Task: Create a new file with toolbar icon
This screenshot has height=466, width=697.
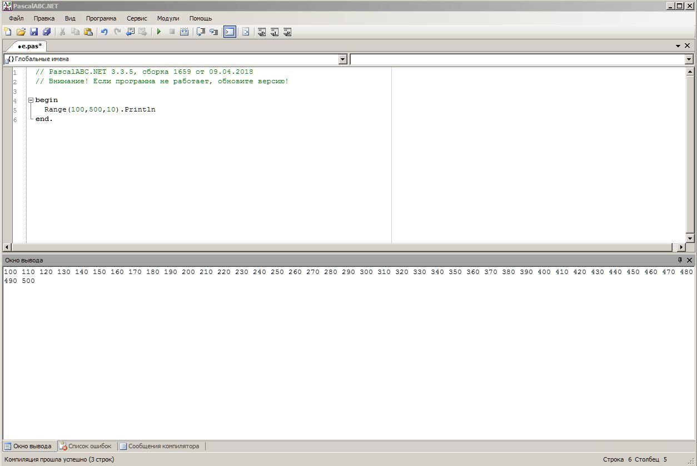Action: (x=8, y=32)
